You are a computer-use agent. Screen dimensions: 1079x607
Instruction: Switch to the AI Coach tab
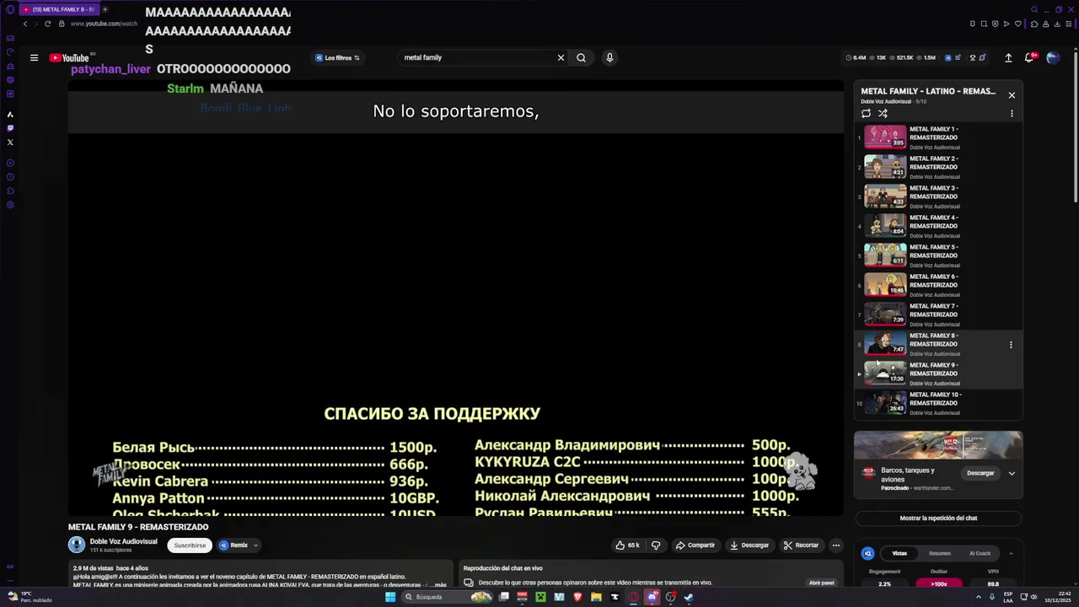(x=980, y=553)
